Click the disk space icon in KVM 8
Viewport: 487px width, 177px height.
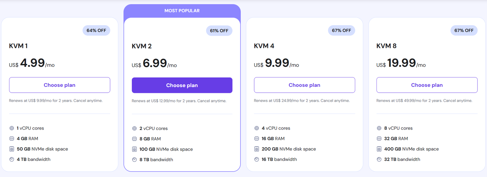[379, 149]
